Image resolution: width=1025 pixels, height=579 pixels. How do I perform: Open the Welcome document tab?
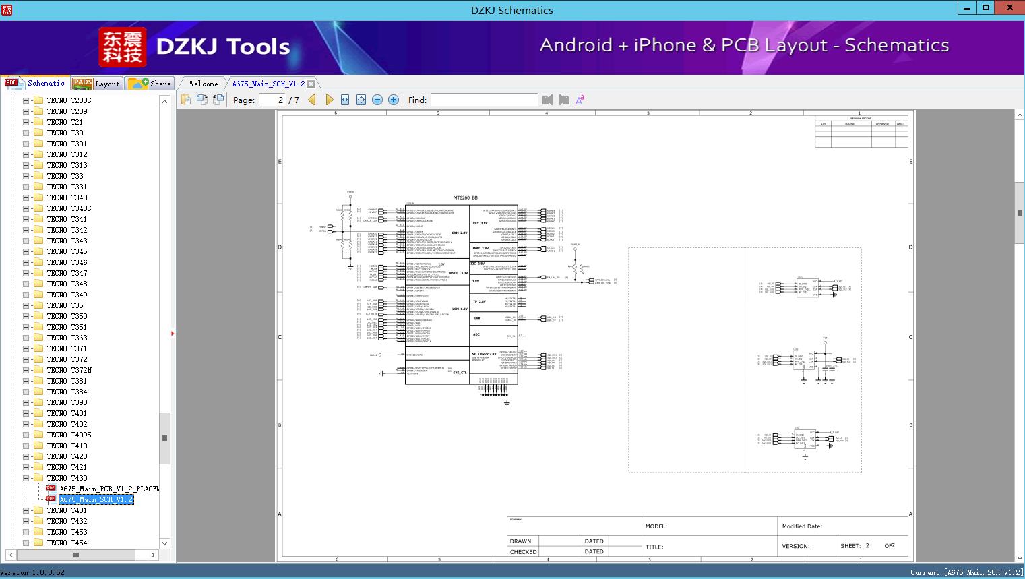[x=204, y=84]
